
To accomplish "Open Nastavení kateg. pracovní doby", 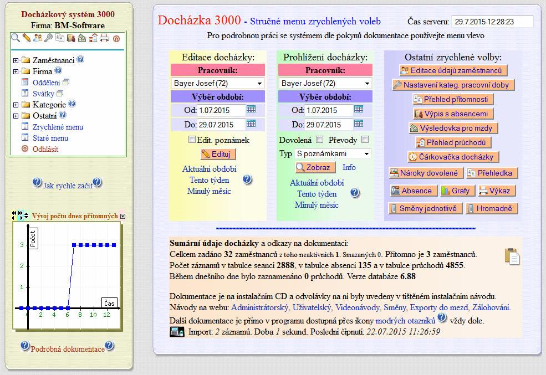I will point(453,85).
